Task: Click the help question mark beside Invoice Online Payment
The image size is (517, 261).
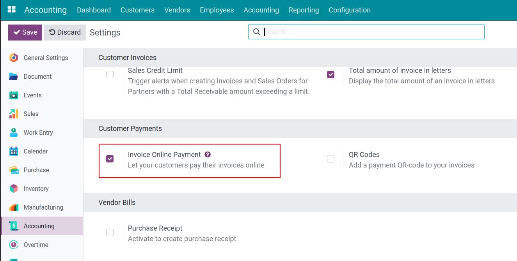Action: pos(208,155)
